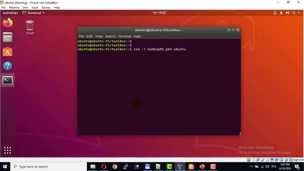Select the Terminal icon in the dock
The height and width of the screenshot is (171, 304).
[8, 80]
